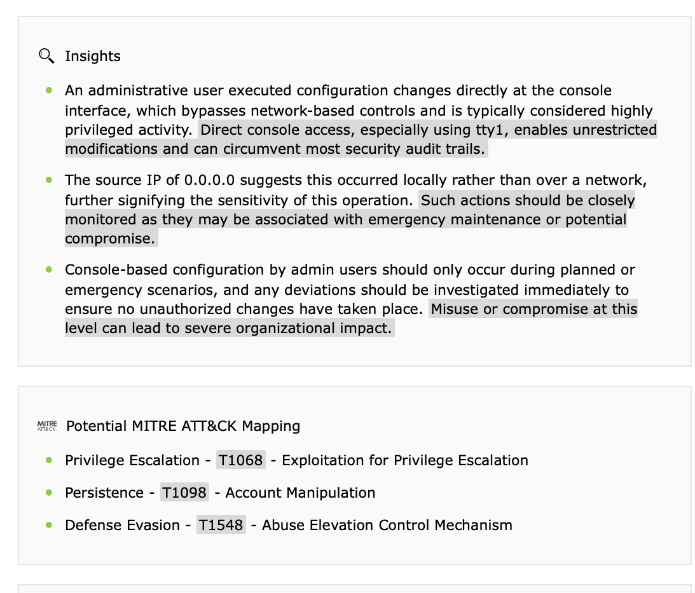Click highlighted text about direct console access tty1
The width and height of the screenshot is (695, 593).
point(361,139)
